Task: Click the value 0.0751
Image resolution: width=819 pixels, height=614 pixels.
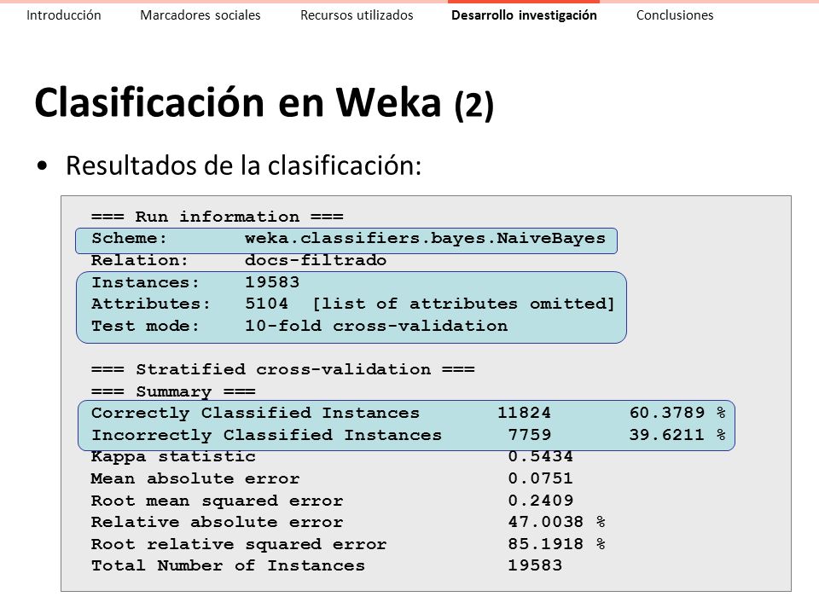Action: [x=541, y=478]
